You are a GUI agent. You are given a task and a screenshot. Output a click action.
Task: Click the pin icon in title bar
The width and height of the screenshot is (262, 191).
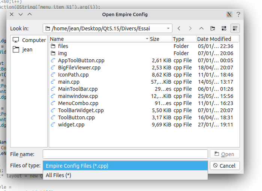click(x=229, y=15)
